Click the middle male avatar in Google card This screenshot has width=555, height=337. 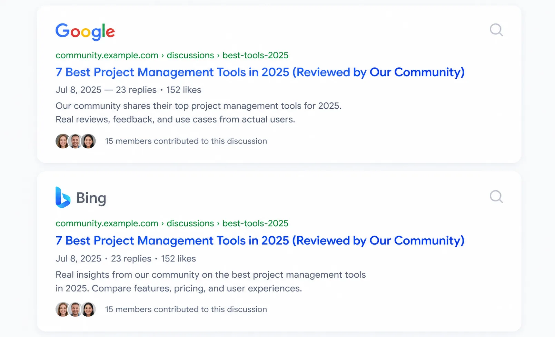(x=75, y=141)
